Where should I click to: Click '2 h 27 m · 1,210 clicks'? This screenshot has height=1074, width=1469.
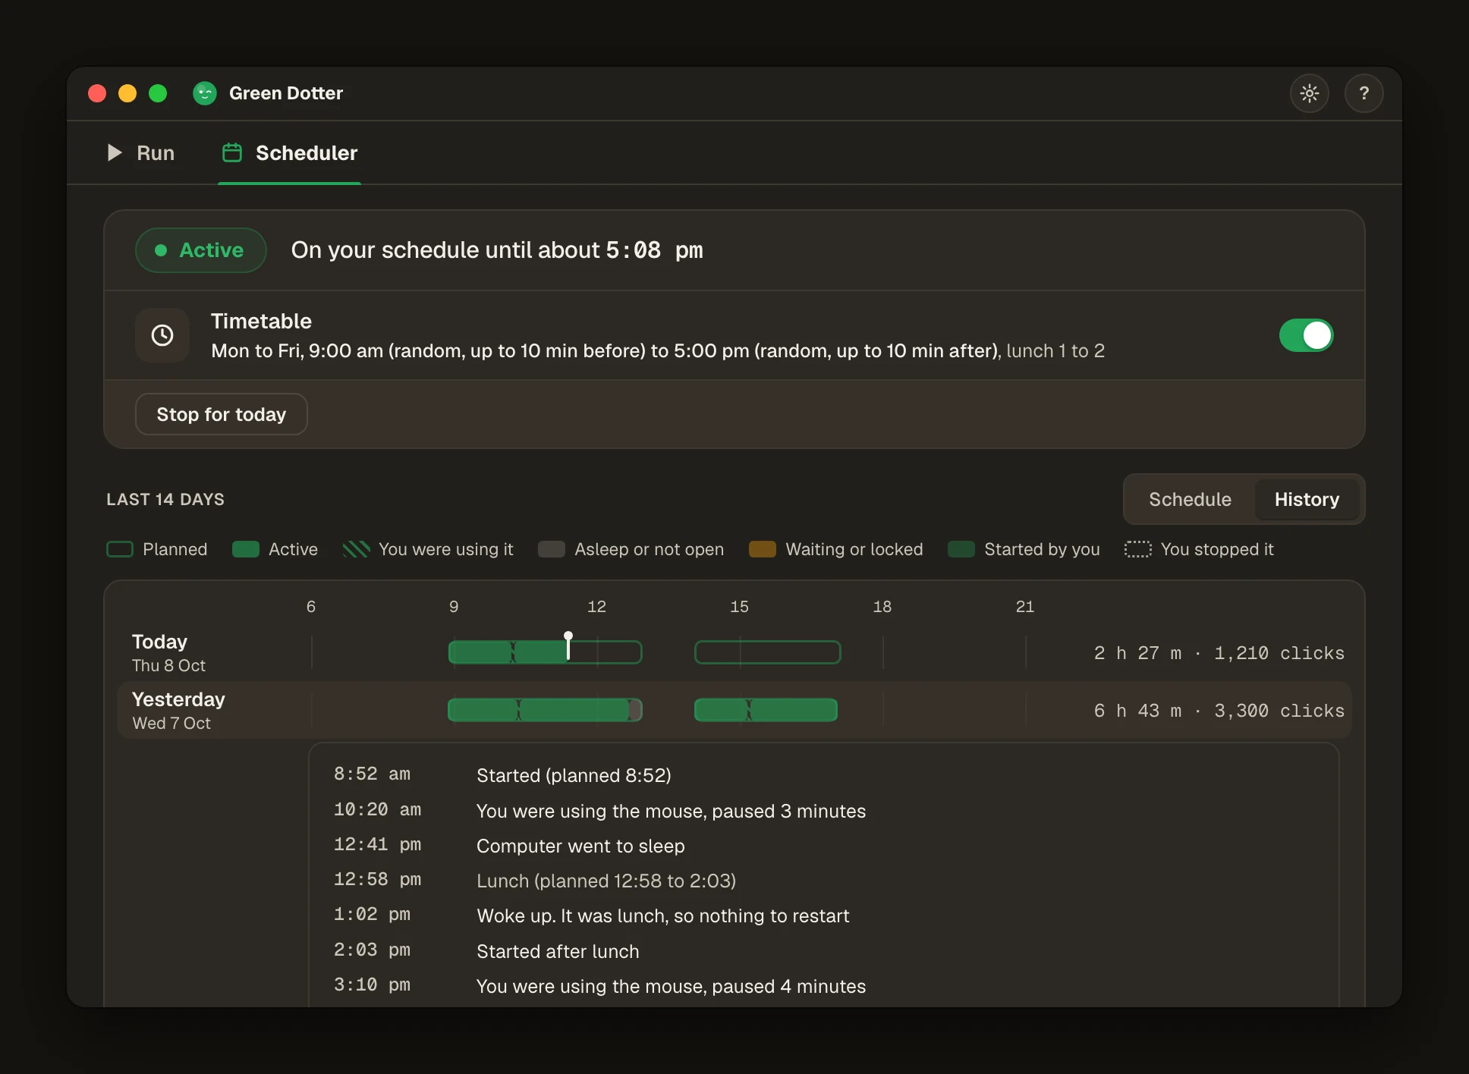point(1219,653)
